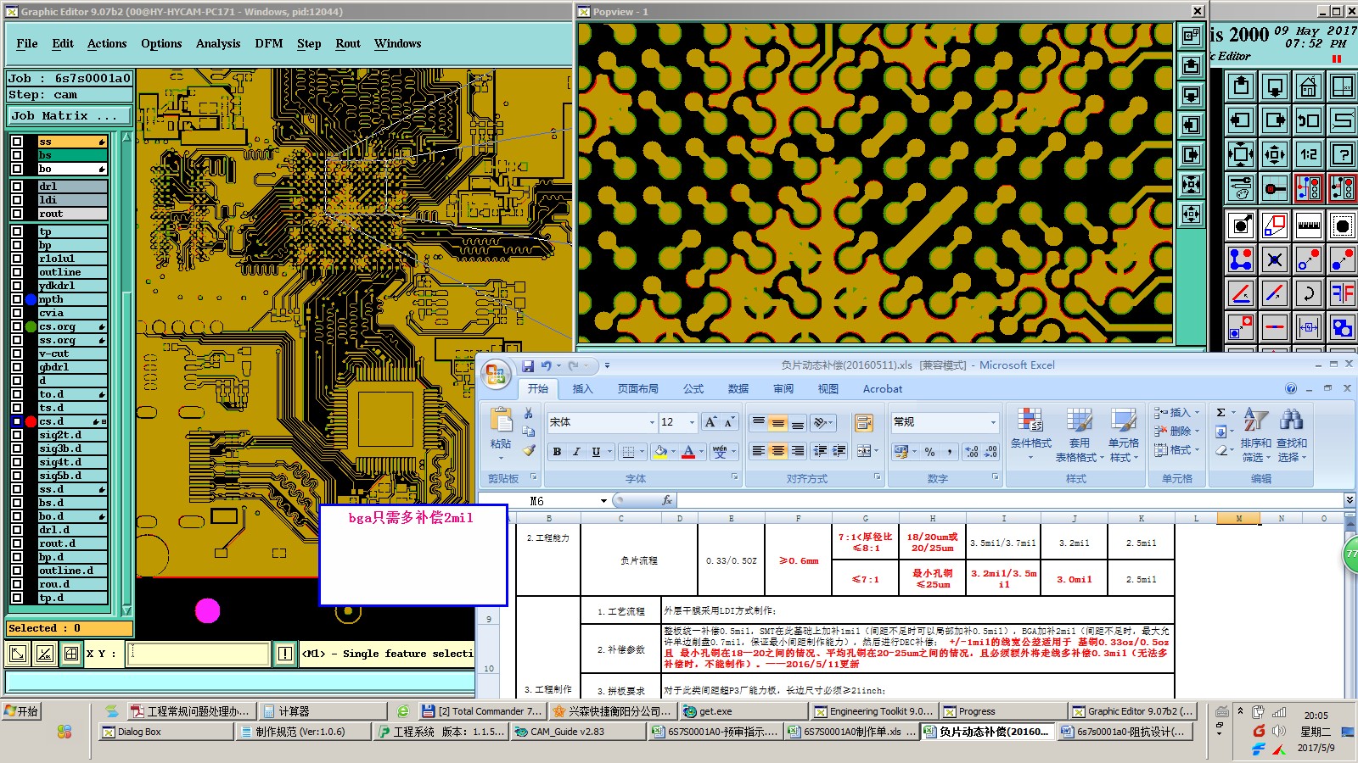Click Excel Save floppy disk icon
Viewport: 1358px width, 763px height.
click(528, 366)
